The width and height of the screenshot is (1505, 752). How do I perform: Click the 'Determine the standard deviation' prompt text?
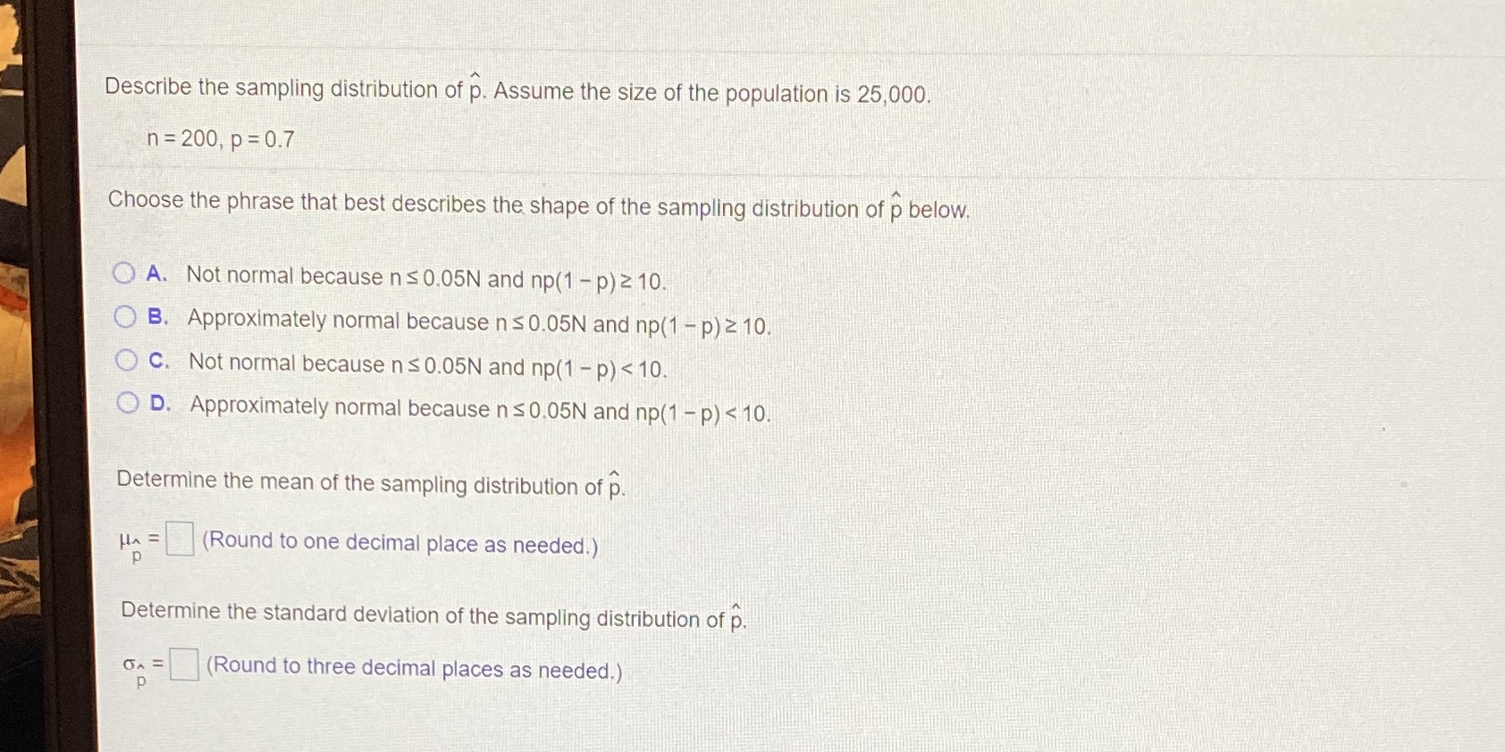(x=433, y=615)
